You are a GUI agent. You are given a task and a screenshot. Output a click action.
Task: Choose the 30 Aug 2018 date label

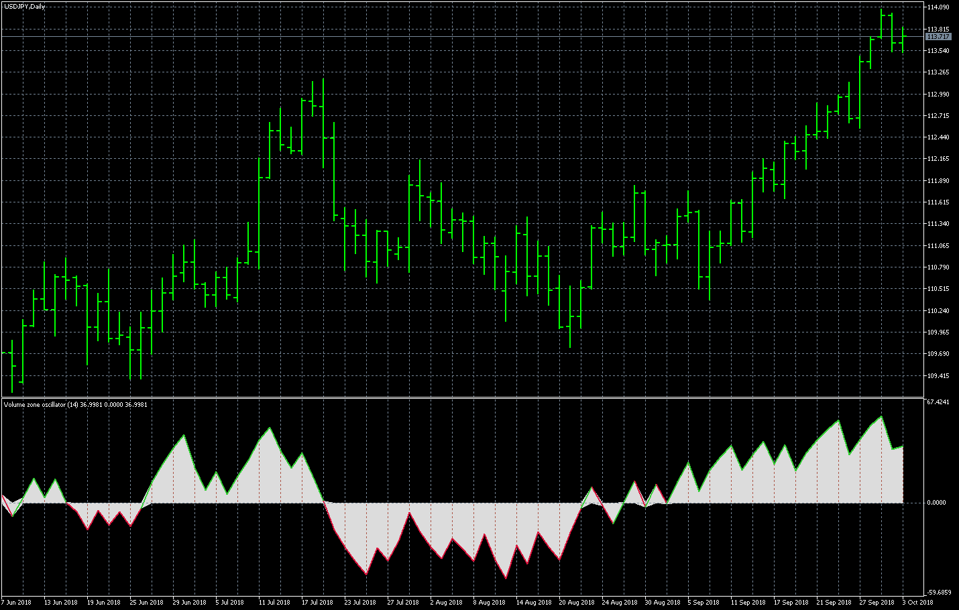click(x=663, y=602)
